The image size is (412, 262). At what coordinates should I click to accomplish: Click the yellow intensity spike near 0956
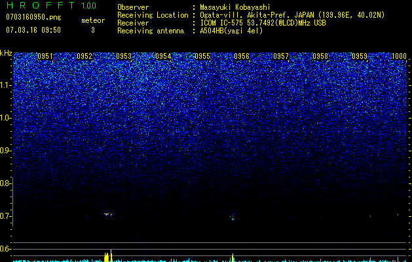tap(233, 257)
